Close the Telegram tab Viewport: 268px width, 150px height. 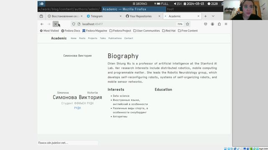(x=121, y=16)
